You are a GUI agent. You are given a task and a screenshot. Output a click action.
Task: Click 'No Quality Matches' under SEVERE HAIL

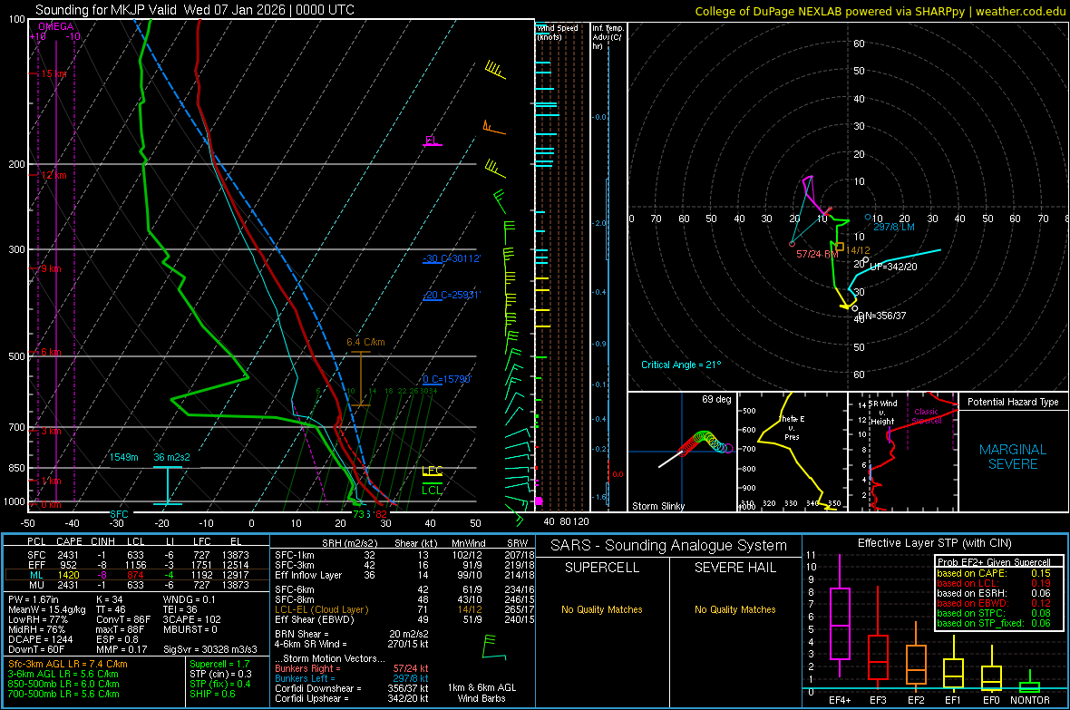[734, 609]
